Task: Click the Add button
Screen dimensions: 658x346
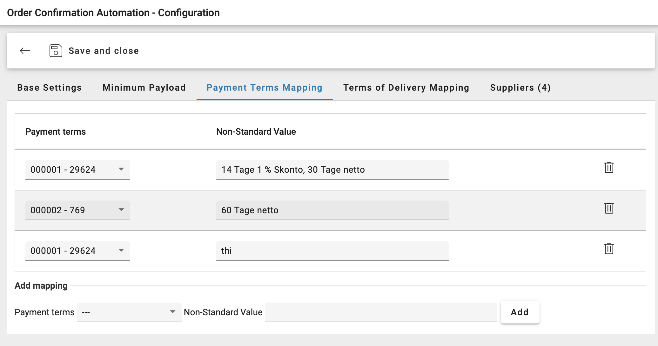Action: 520,312
